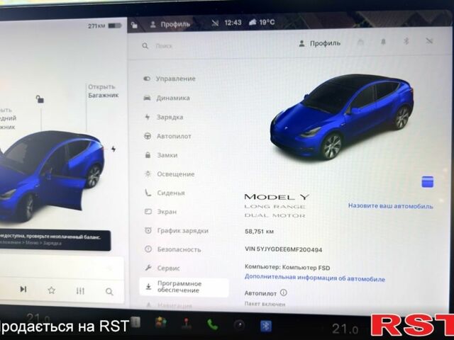Tap the lock icon in top status bar
This screenshot has height=340, width=454.
pos(134,25)
